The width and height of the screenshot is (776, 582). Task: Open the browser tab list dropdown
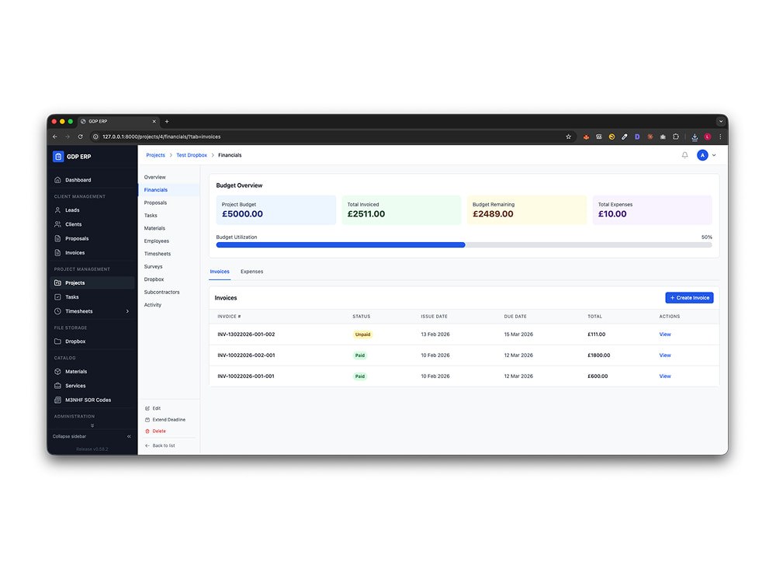[x=721, y=121]
